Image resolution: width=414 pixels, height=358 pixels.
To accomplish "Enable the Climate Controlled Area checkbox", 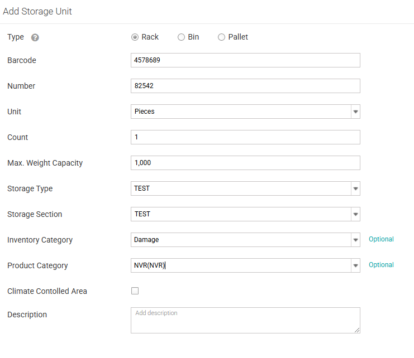I will point(135,291).
